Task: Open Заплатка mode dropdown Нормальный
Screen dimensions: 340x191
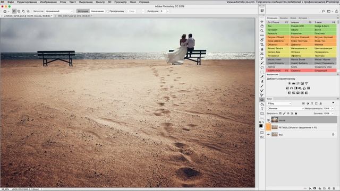Action: 59,11
